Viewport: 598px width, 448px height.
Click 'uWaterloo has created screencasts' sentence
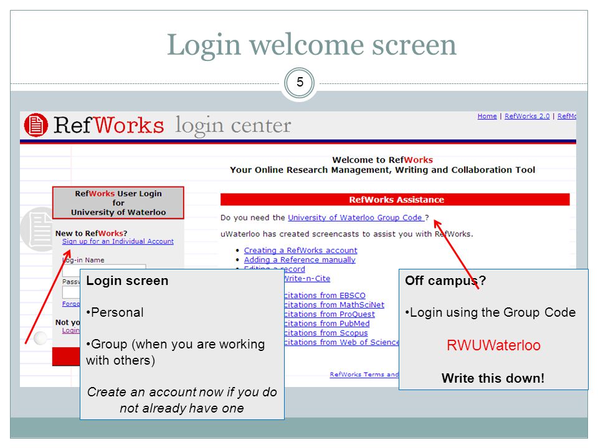[347, 234]
